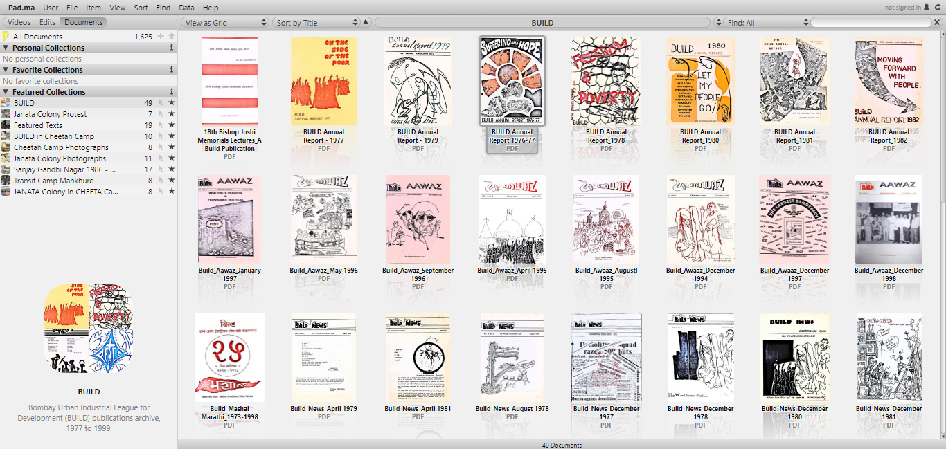Click the cursor icon on Featured Texts row
This screenshot has width=946, height=449.
(161, 125)
